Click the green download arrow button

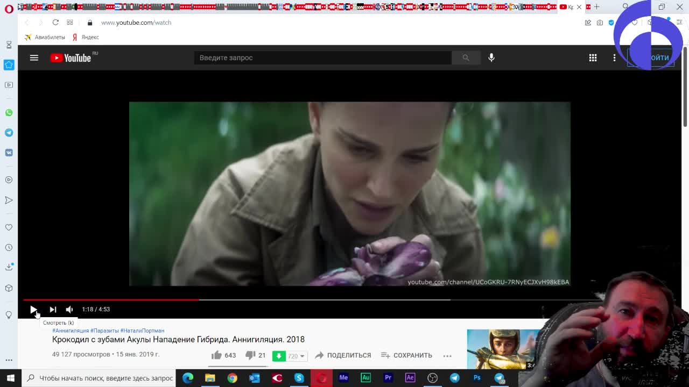[x=279, y=356]
